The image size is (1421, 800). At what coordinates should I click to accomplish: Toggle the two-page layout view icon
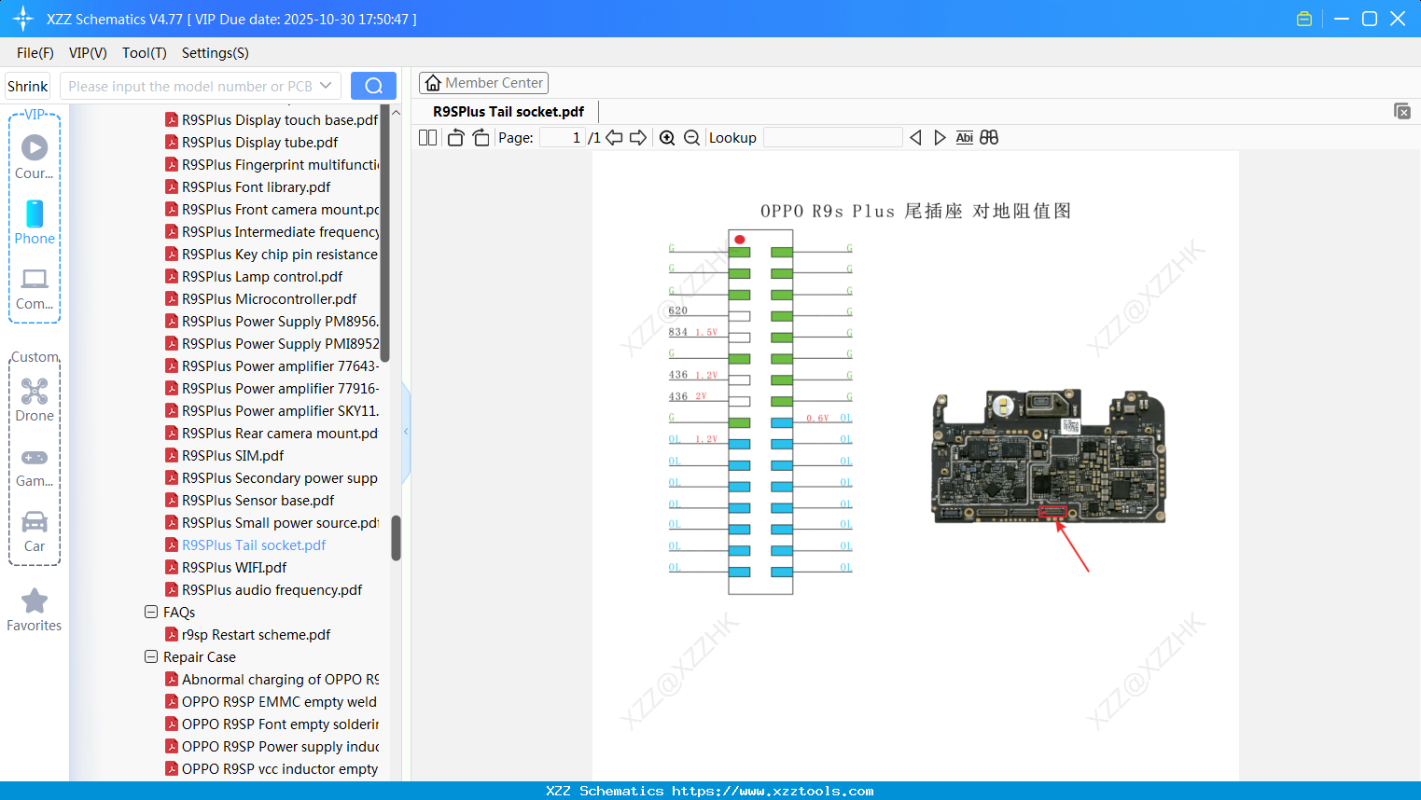tap(428, 138)
